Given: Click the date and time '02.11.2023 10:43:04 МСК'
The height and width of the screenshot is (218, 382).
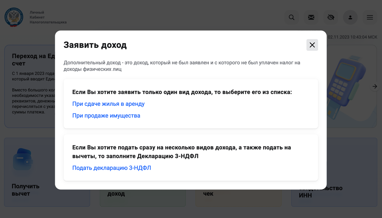Looking at the screenshot, I should (352, 37).
